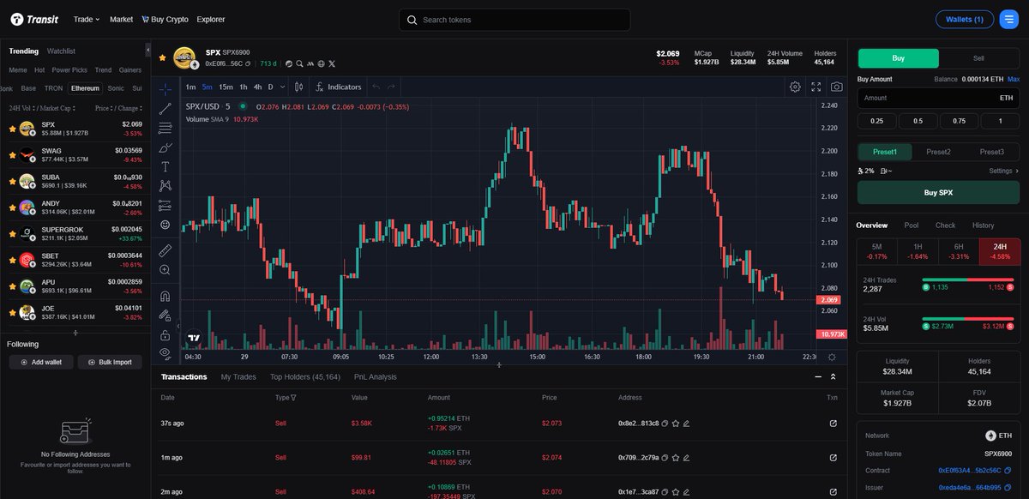The width and height of the screenshot is (1029, 499).
Task: Switch chart to 4h timeframe
Action: click(257, 87)
